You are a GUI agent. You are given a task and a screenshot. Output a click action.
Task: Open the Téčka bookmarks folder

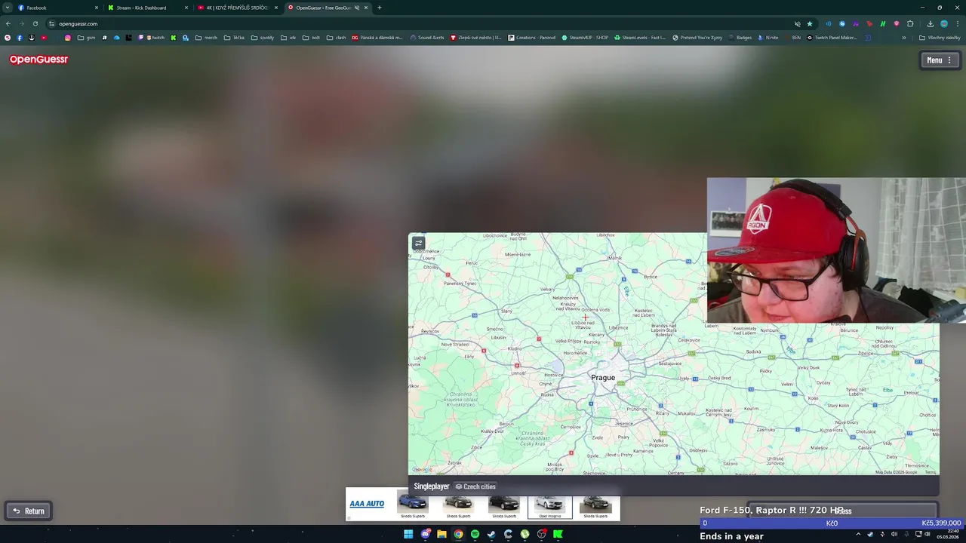pos(234,38)
